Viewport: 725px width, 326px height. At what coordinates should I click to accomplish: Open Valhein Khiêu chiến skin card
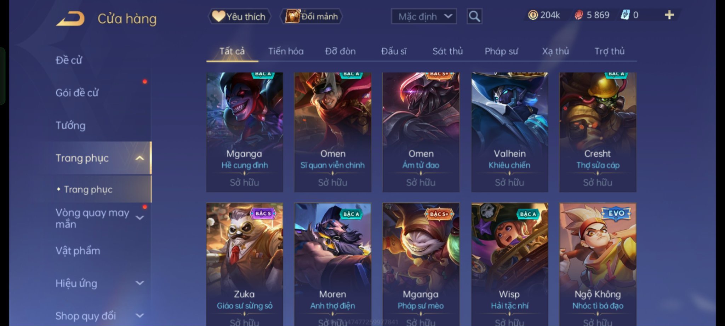click(509, 132)
